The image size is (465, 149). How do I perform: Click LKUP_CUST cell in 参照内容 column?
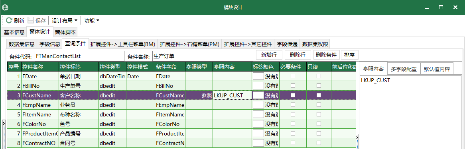[x=232, y=95]
